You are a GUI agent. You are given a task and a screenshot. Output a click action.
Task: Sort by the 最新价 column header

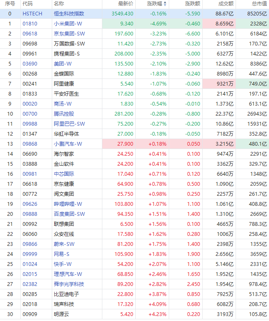[x=126, y=4]
